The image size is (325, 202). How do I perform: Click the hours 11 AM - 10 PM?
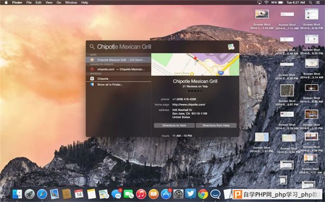point(182,136)
